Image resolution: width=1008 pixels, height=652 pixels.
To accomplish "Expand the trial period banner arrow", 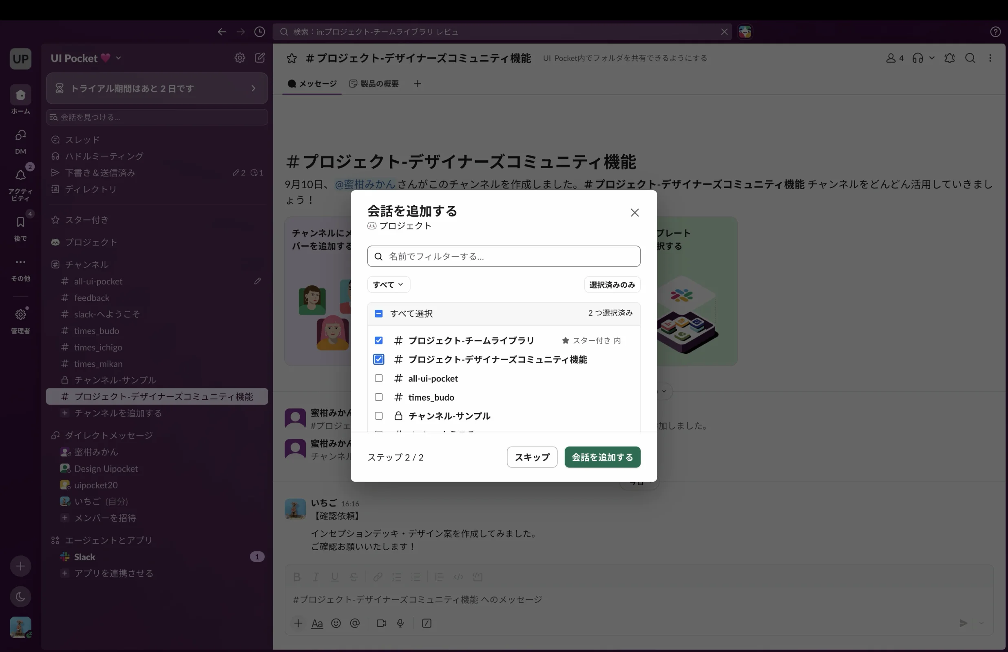I will (253, 88).
